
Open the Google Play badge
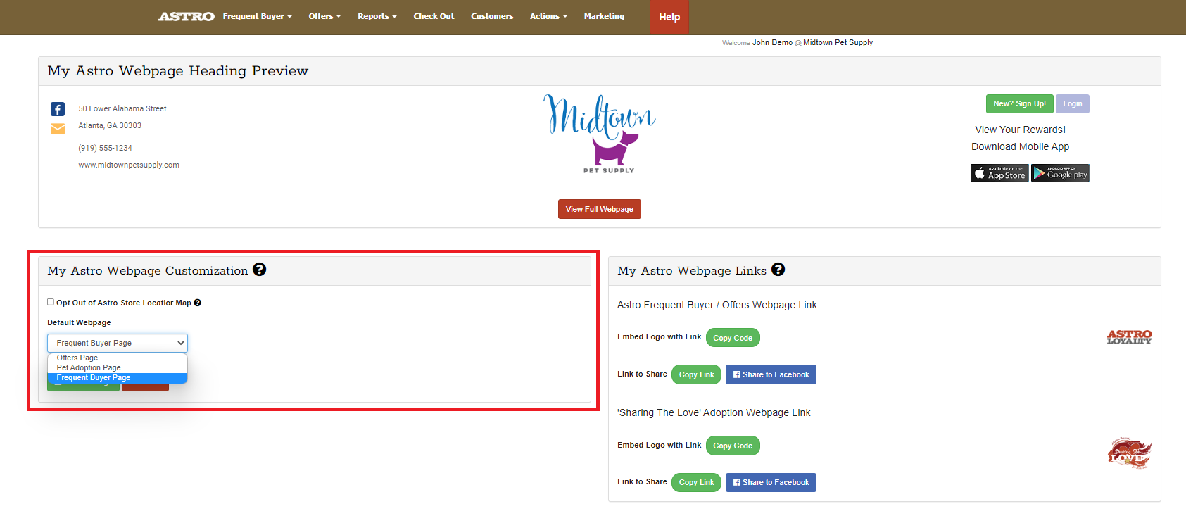pyautogui.click(x=1060, y=173)
